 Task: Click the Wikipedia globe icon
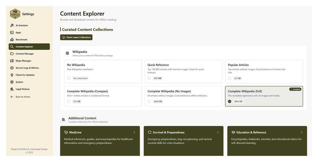67,53
